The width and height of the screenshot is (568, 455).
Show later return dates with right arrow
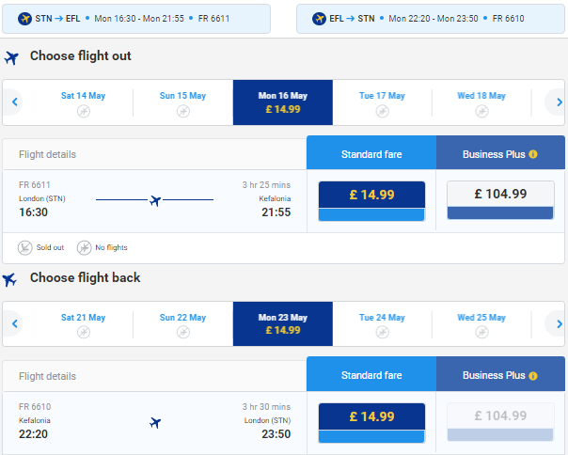[x=559, y=323]
